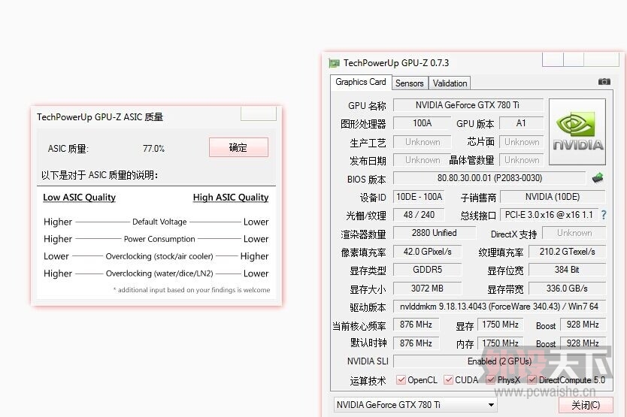The image size is (627, 417).
Task: Click the pixel fillrate value 42.0 GPixel/s
Action: pos(428,252)
